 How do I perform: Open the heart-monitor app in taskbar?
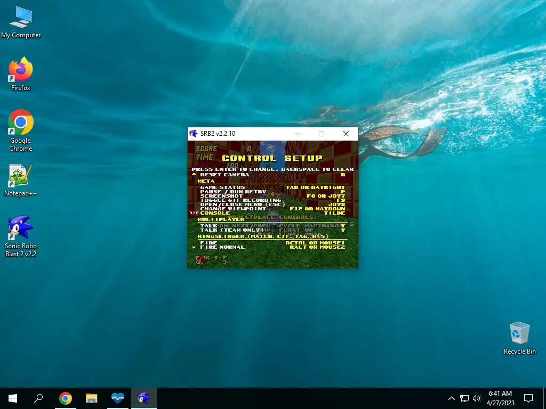[x=118, y=398]
